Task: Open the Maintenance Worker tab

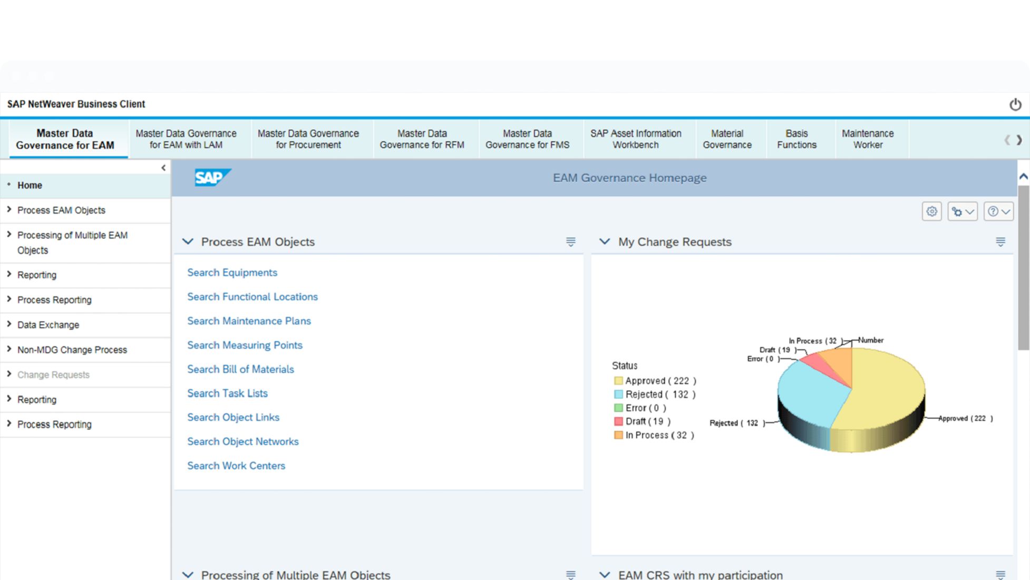Action: click(867, 139)
